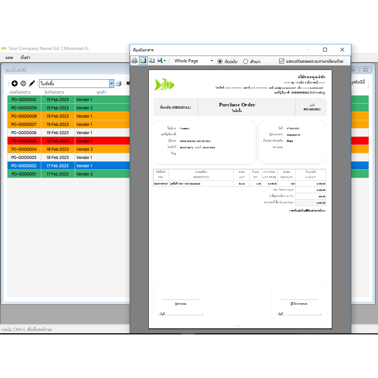
Task: Click the print icon in preview toolbar
Action: pos(135,61)
